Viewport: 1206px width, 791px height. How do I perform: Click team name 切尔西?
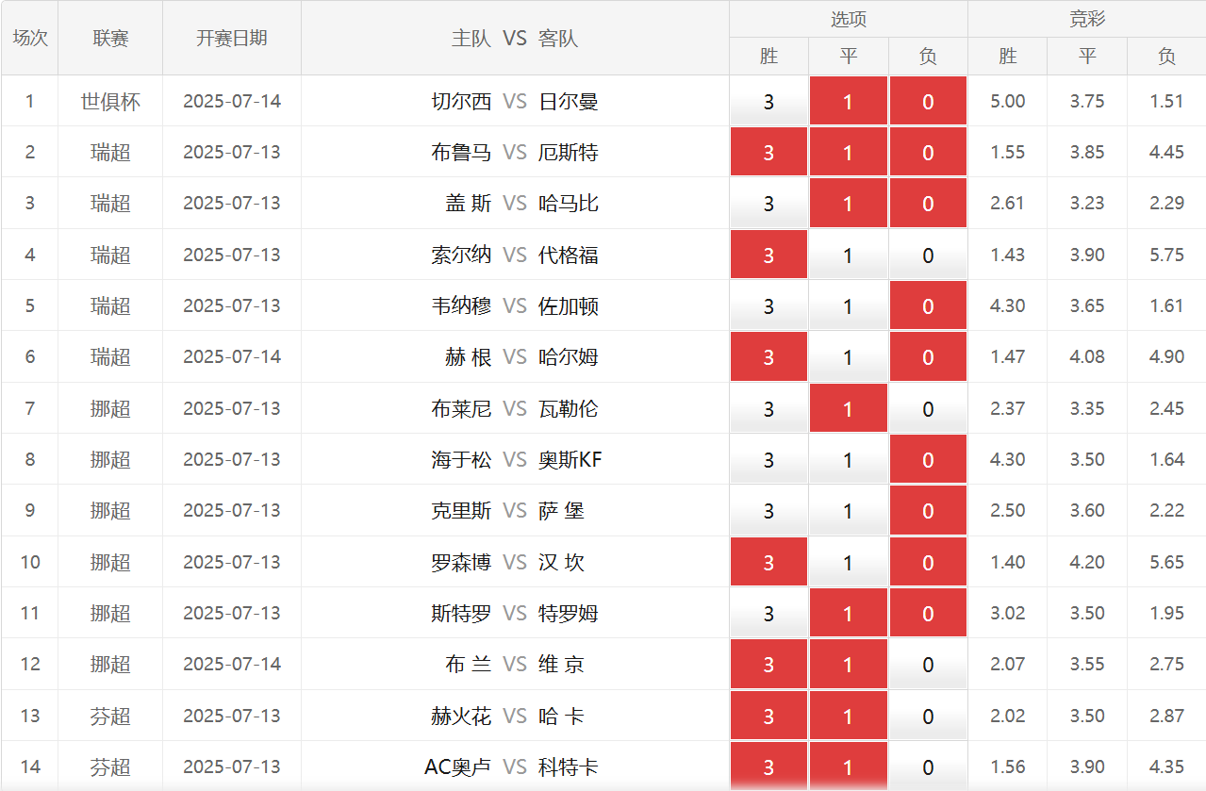click(x=461, y=101)
